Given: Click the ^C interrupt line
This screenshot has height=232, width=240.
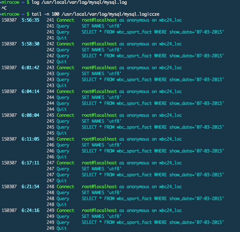Looking at the screenshot, I should tap(4, 8).
